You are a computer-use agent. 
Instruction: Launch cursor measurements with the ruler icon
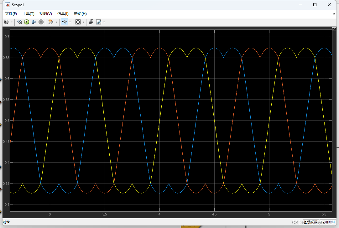[x=98, y=22]
